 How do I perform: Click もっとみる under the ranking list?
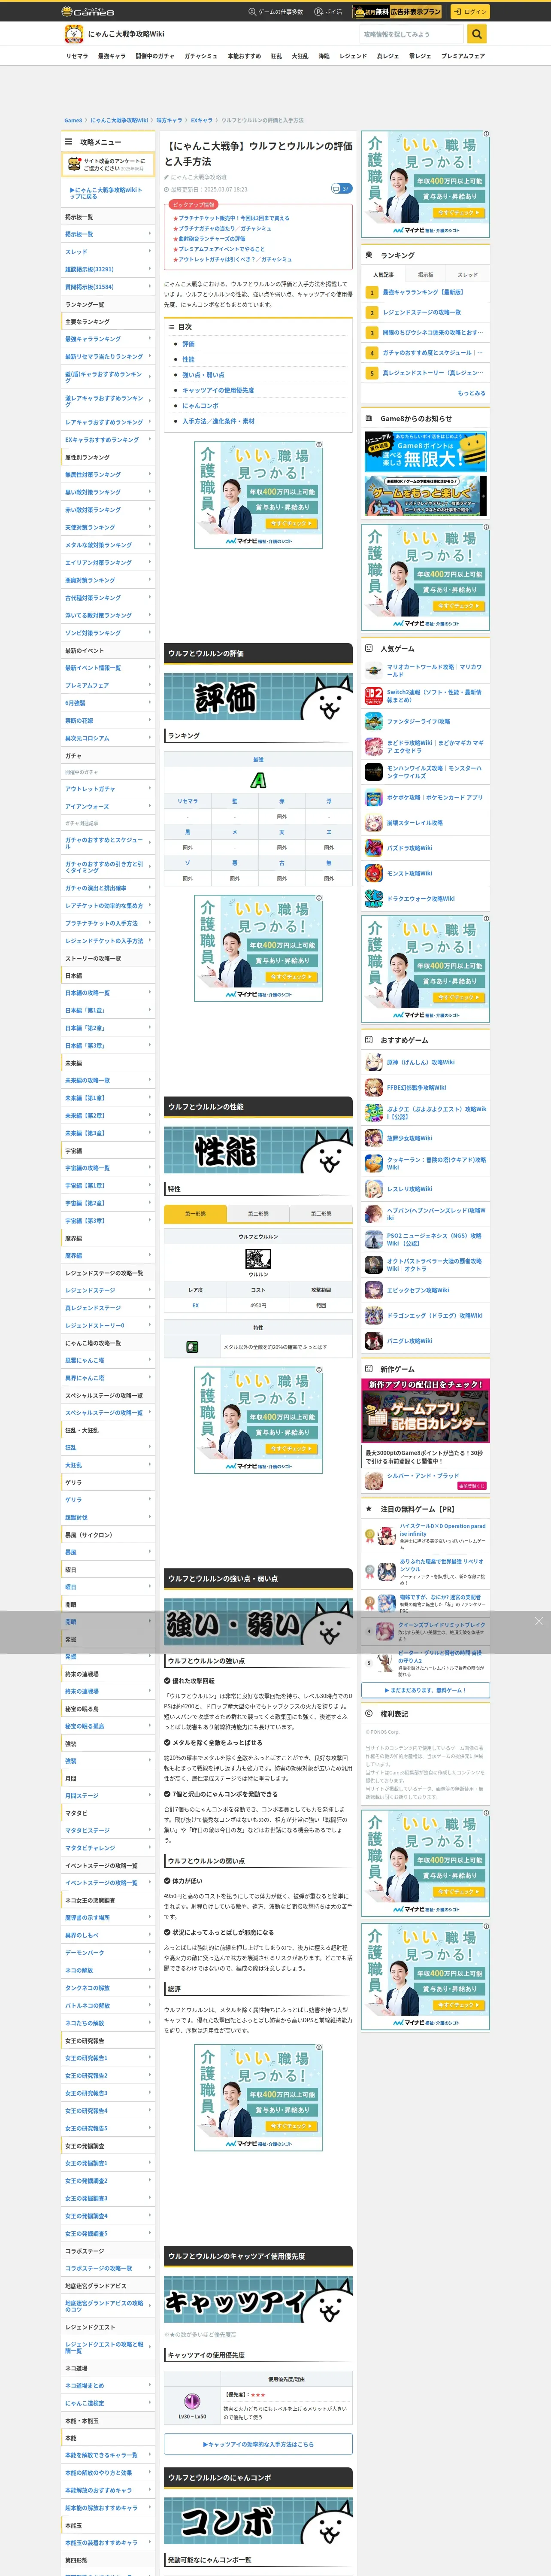[x=471, y=393]
